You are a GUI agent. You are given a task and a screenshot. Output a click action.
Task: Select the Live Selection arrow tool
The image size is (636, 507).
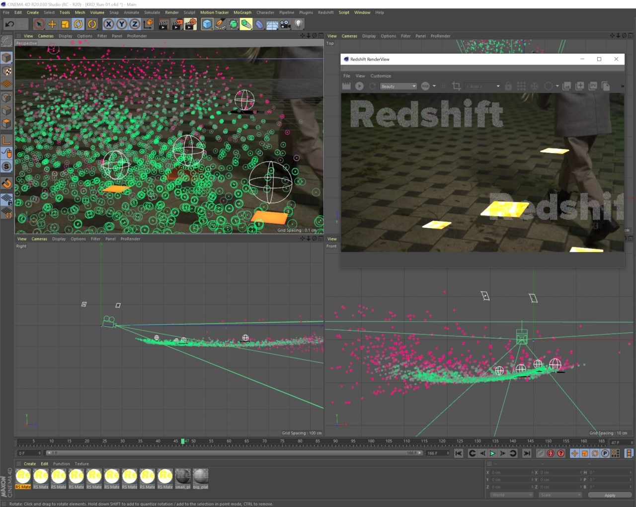39,24
